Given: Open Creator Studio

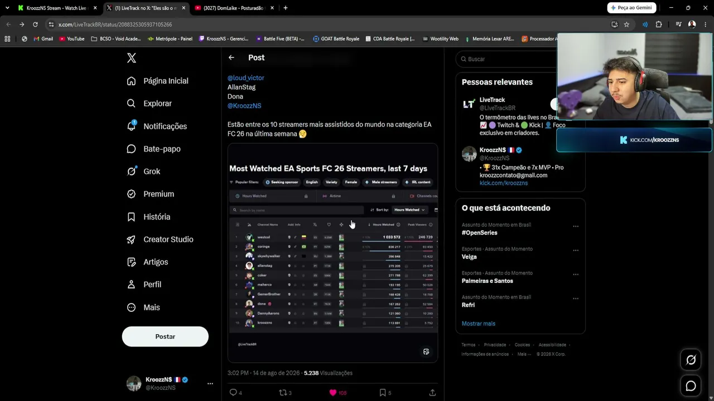Looking at the screenshot, I should point(160,239).
